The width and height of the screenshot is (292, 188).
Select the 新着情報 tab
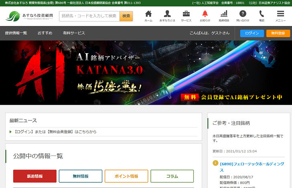click(35, 176)
